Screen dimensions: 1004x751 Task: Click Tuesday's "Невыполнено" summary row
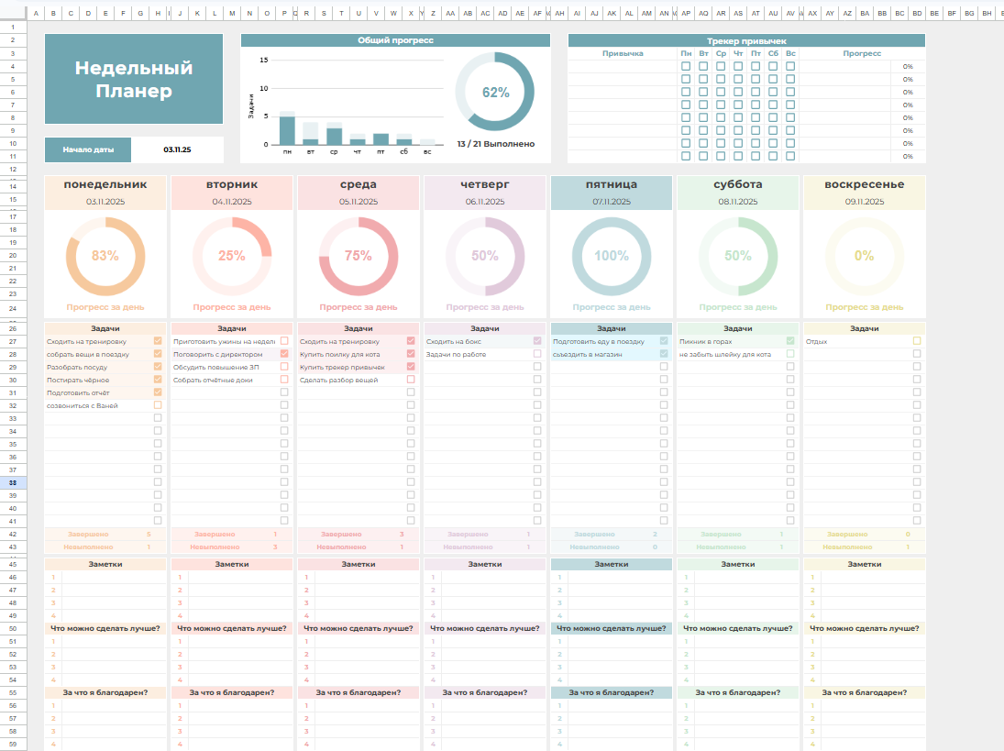click(x=232, y=547)
